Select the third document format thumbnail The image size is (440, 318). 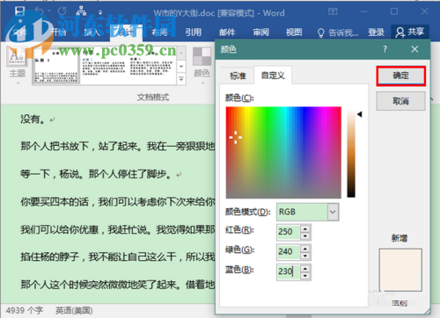151,65
